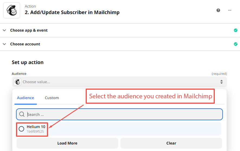Switch to the Audience tab

25,98
